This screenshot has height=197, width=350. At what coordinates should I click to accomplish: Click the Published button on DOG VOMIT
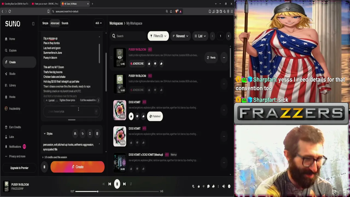(x=155, y=116)
